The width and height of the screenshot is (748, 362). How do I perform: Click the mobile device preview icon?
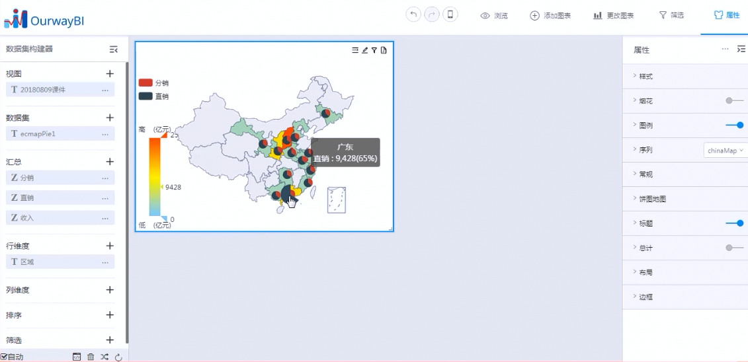[x=450, y=15]
